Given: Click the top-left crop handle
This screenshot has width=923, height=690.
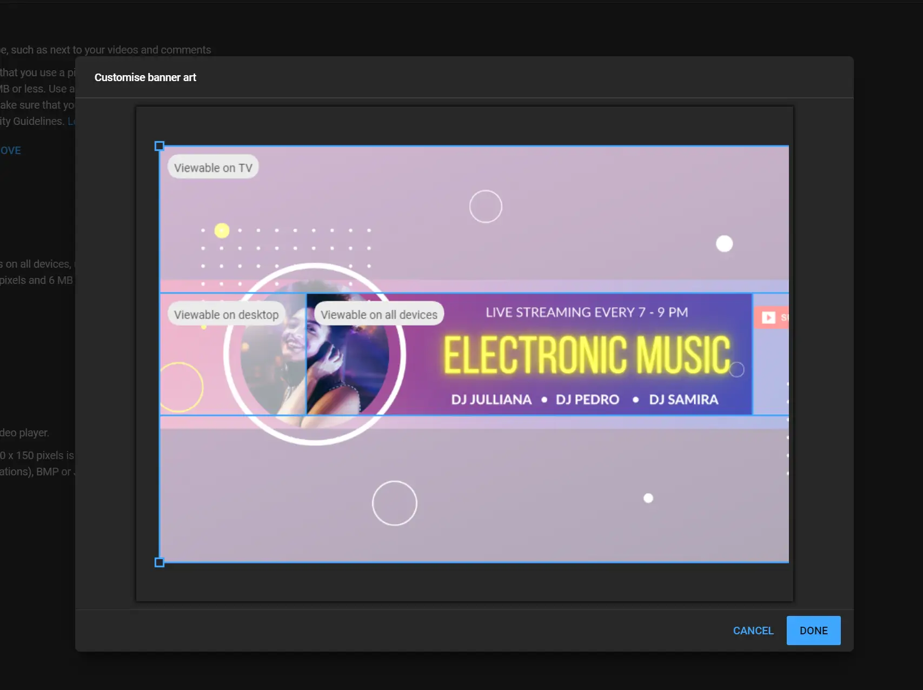Looking at the screenshot, I should pos(160,146).
